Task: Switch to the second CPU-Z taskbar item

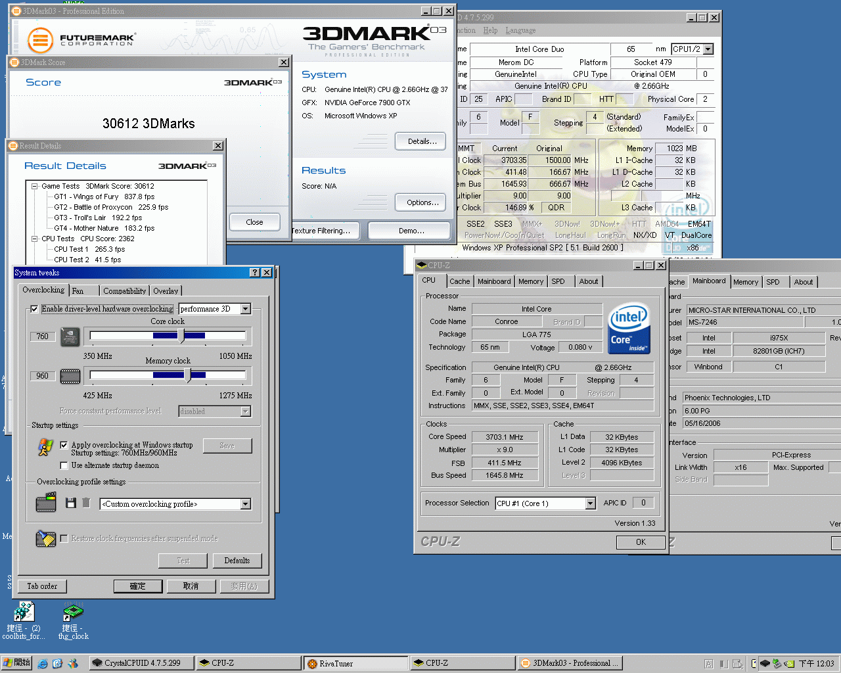Action: coord(462,663)
